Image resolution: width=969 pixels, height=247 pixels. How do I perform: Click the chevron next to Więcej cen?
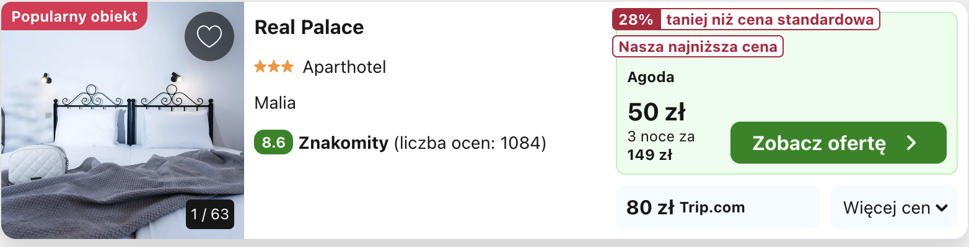[x=942, y=208]
